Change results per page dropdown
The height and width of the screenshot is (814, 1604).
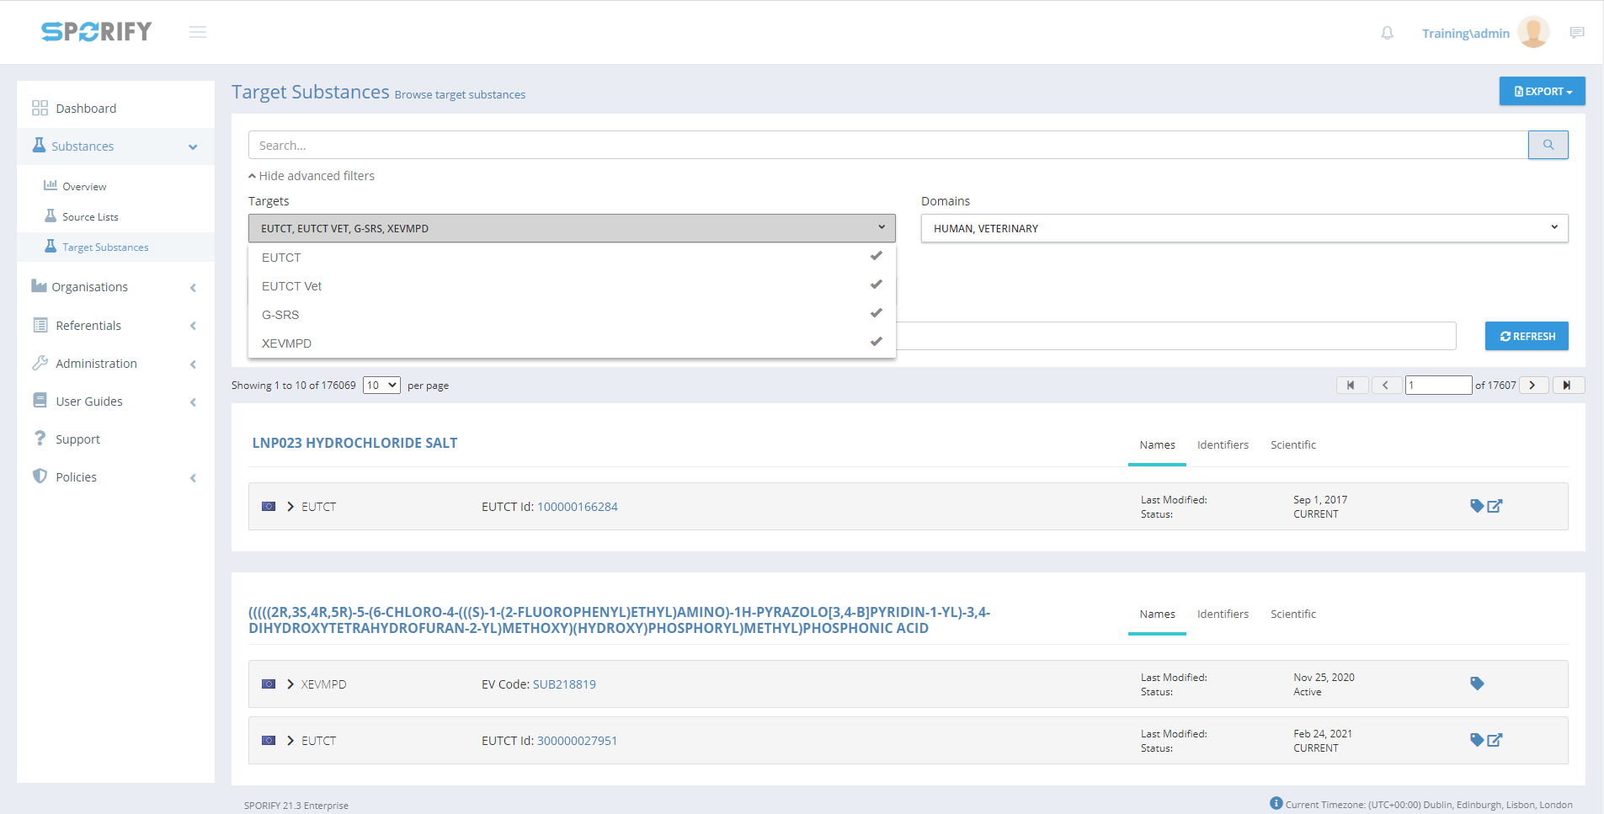(381, 385)
